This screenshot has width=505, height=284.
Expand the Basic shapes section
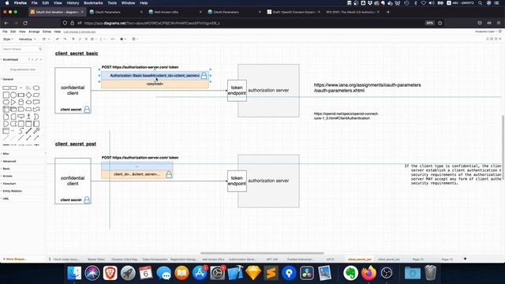click(x=6, y=168)
